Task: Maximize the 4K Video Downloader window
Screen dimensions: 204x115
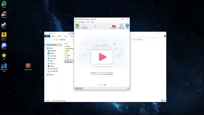Action: 122,19
